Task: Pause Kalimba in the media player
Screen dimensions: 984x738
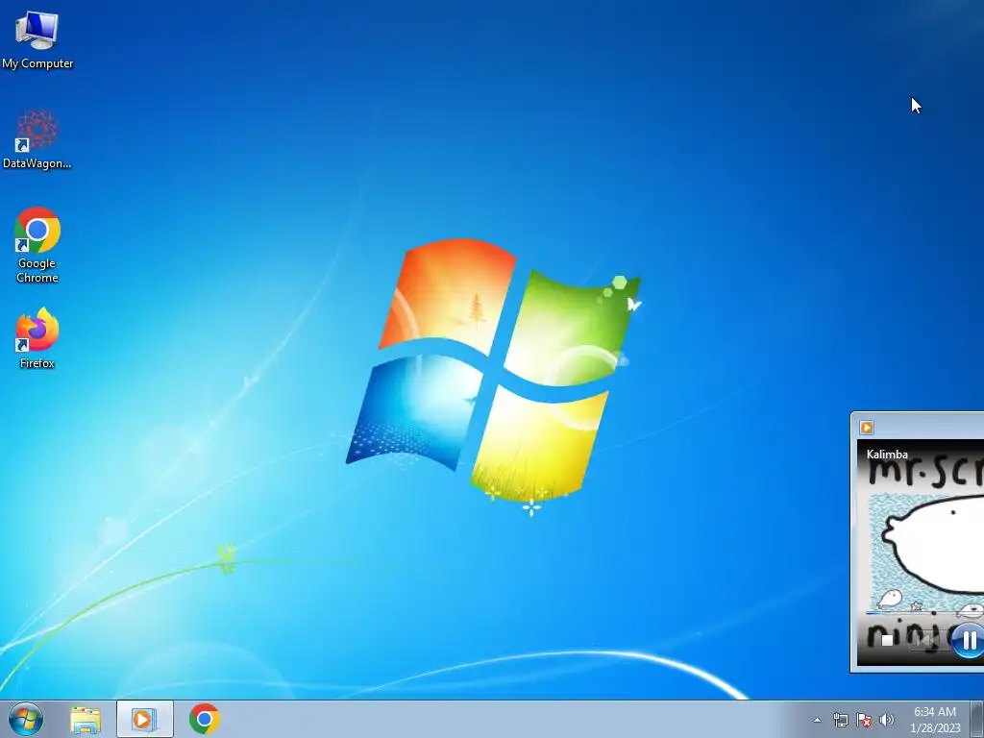Action: point(969,640)
